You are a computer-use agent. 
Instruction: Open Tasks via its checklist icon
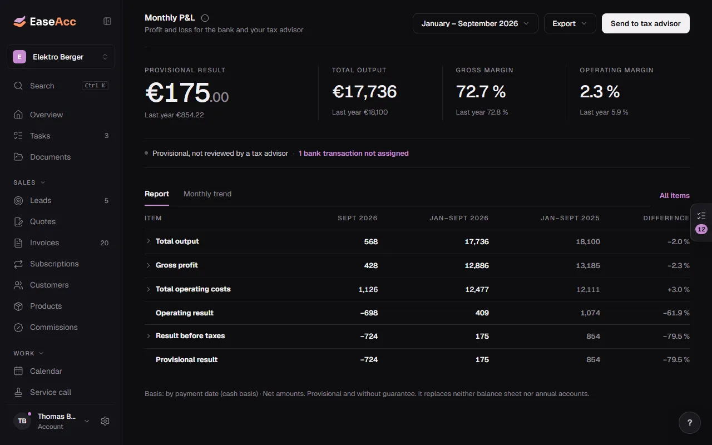(x=18, y=136)
